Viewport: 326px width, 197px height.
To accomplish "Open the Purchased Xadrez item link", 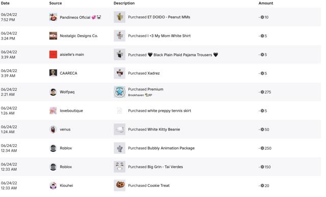I will tap(144, 73).
